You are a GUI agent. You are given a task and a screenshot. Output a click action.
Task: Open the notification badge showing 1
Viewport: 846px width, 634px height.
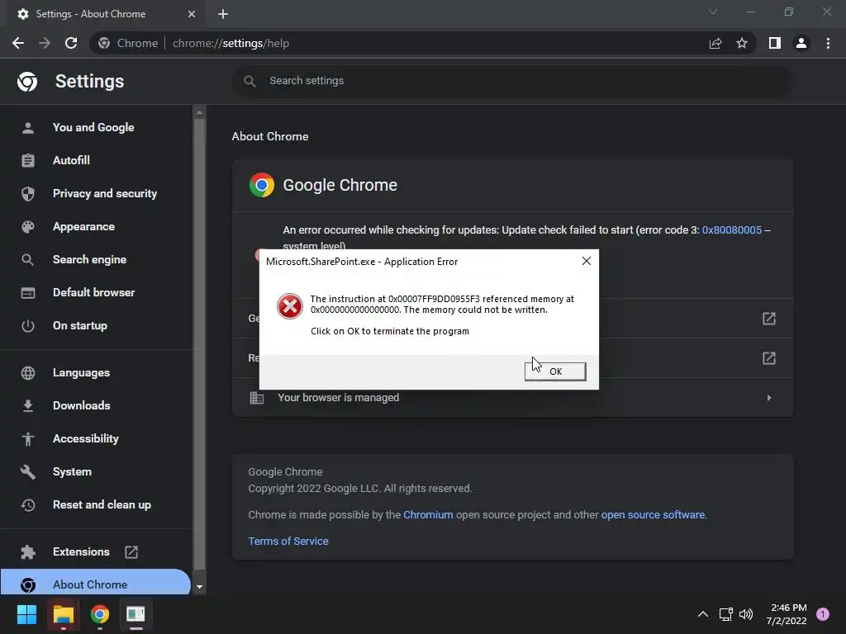[823, 614]
